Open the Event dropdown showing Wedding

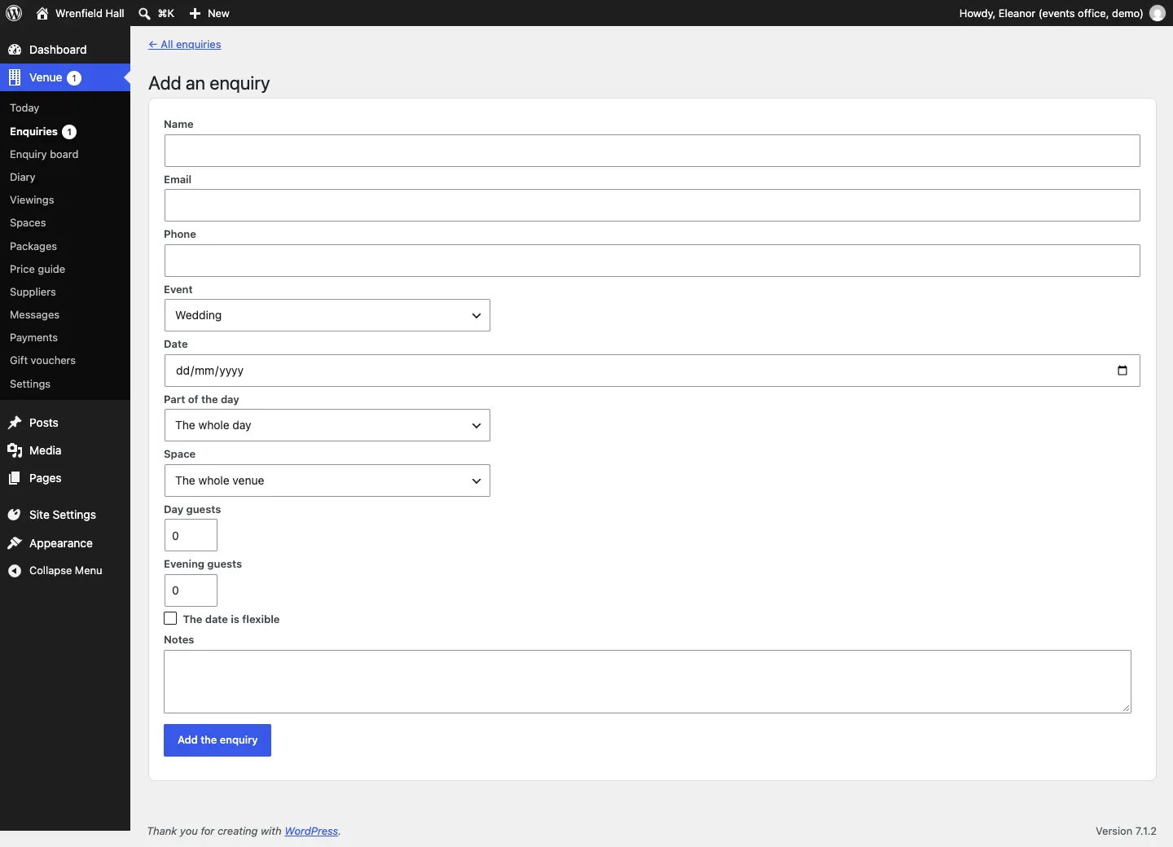point(327,315)
